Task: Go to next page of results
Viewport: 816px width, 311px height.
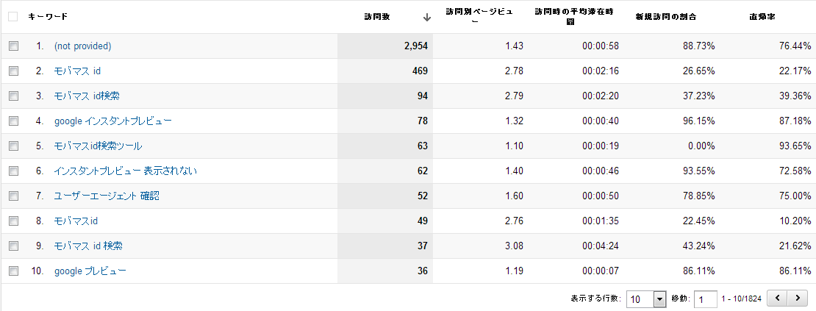Action: [796, 299]
